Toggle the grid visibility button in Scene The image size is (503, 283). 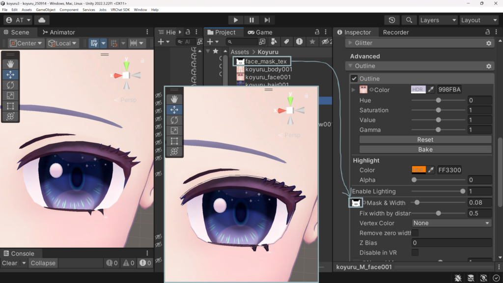(94, 43)
